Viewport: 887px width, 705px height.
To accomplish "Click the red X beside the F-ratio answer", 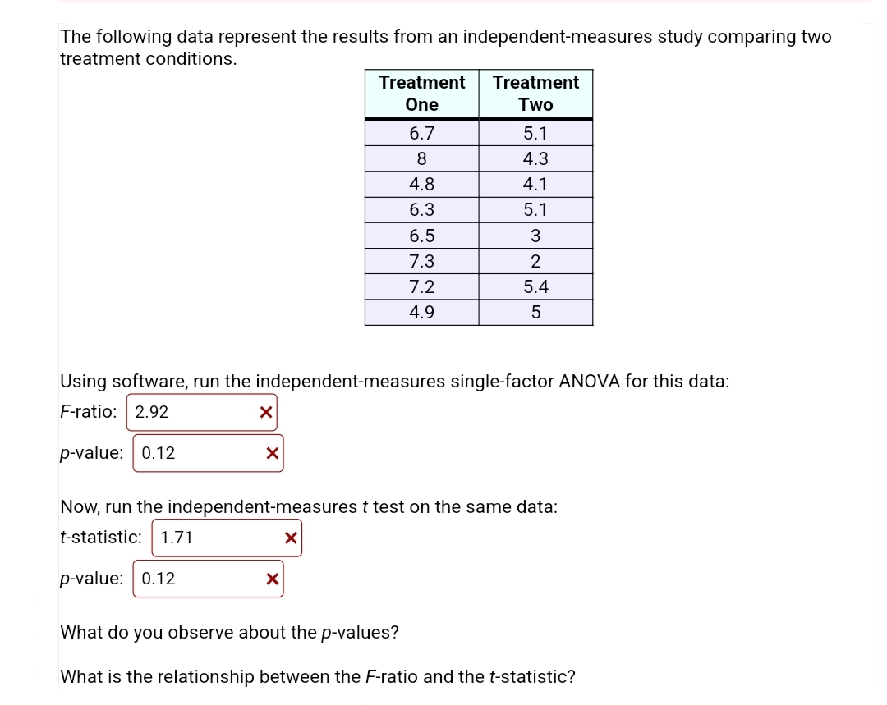I will pos(265,412).
